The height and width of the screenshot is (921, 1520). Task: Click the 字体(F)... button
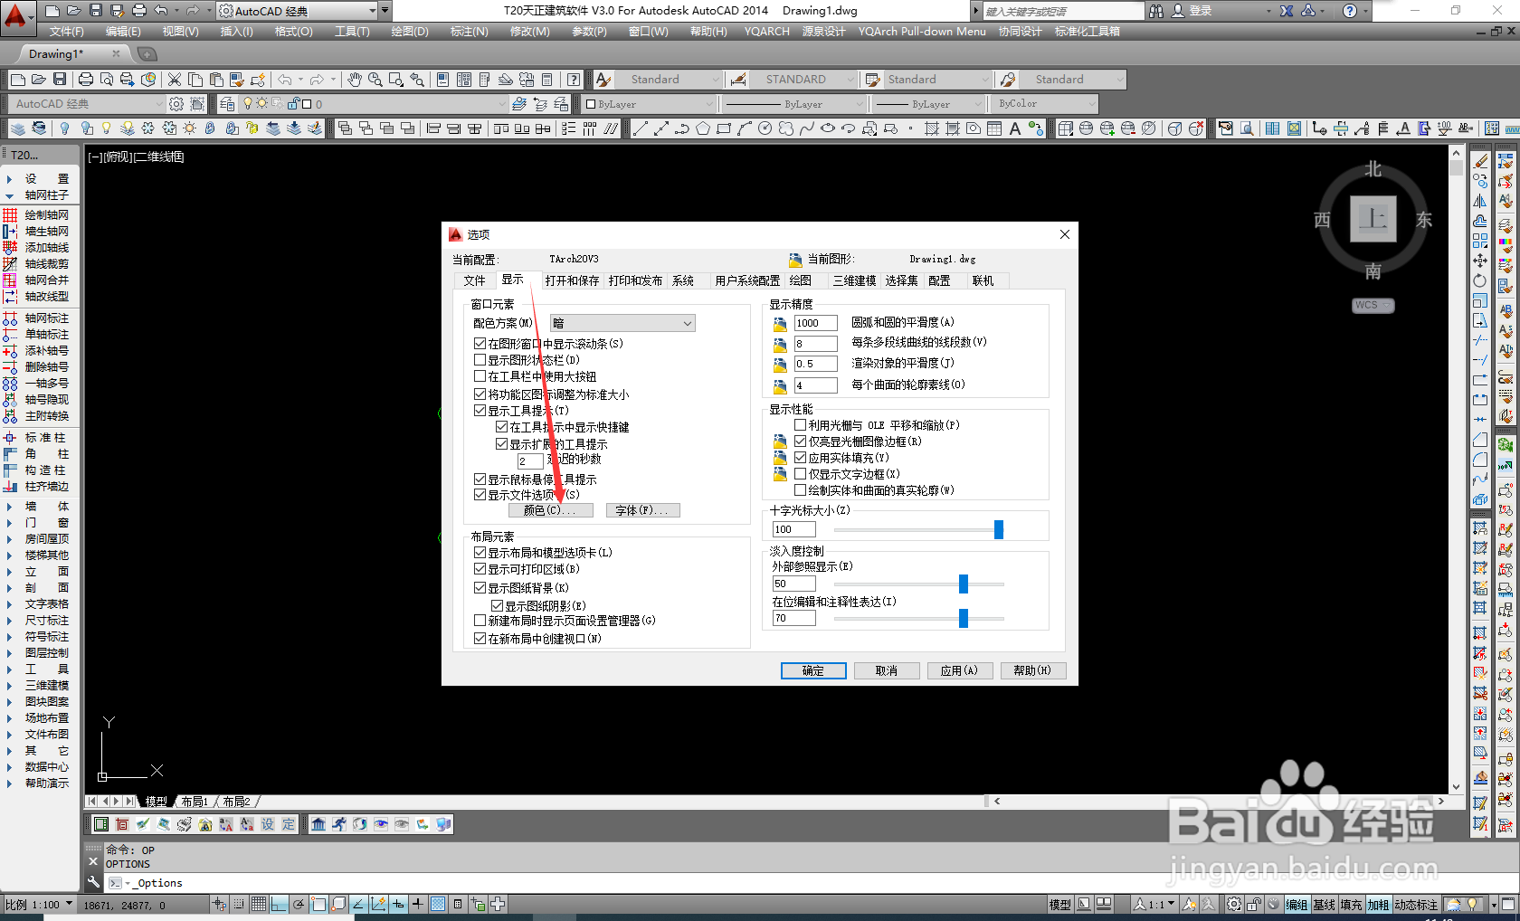(642, 510)
